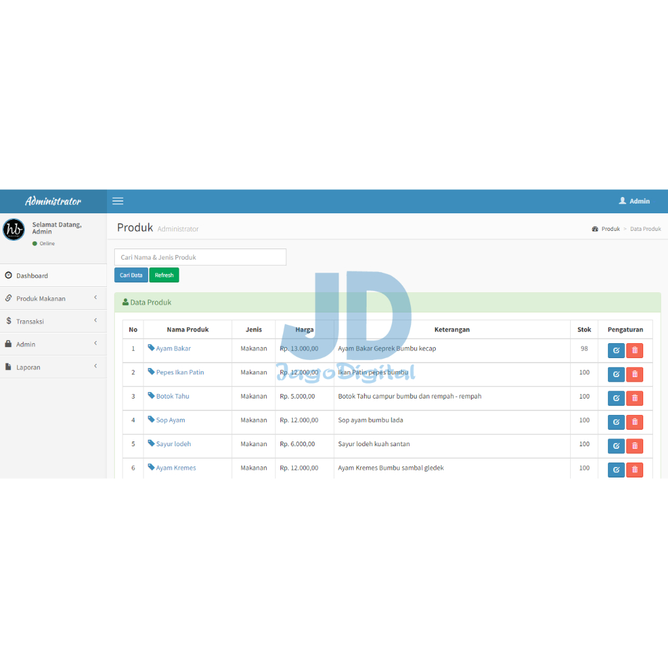Click the Online status indicator
This screenshot has height=668, width=668.
pyautogui.click(x=44, y=244)
